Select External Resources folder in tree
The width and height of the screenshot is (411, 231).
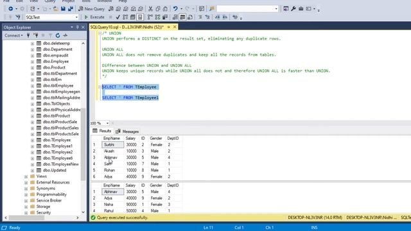tap(53, 182)
